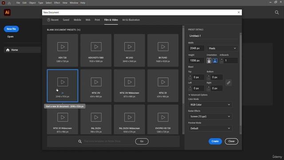Open the Pixels units dropdown
This screenshot has height=160, width=284.
click(x=222, y=48)
